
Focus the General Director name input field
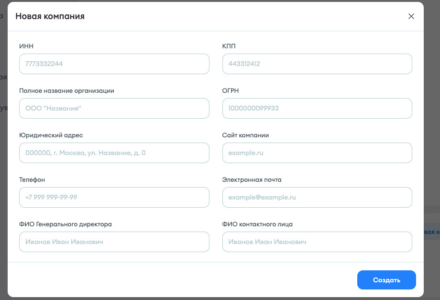click(x=114, y=242)
